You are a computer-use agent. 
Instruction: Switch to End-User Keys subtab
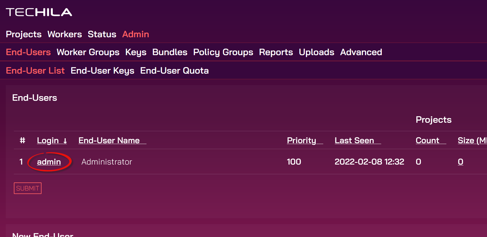tap(102, 71)
